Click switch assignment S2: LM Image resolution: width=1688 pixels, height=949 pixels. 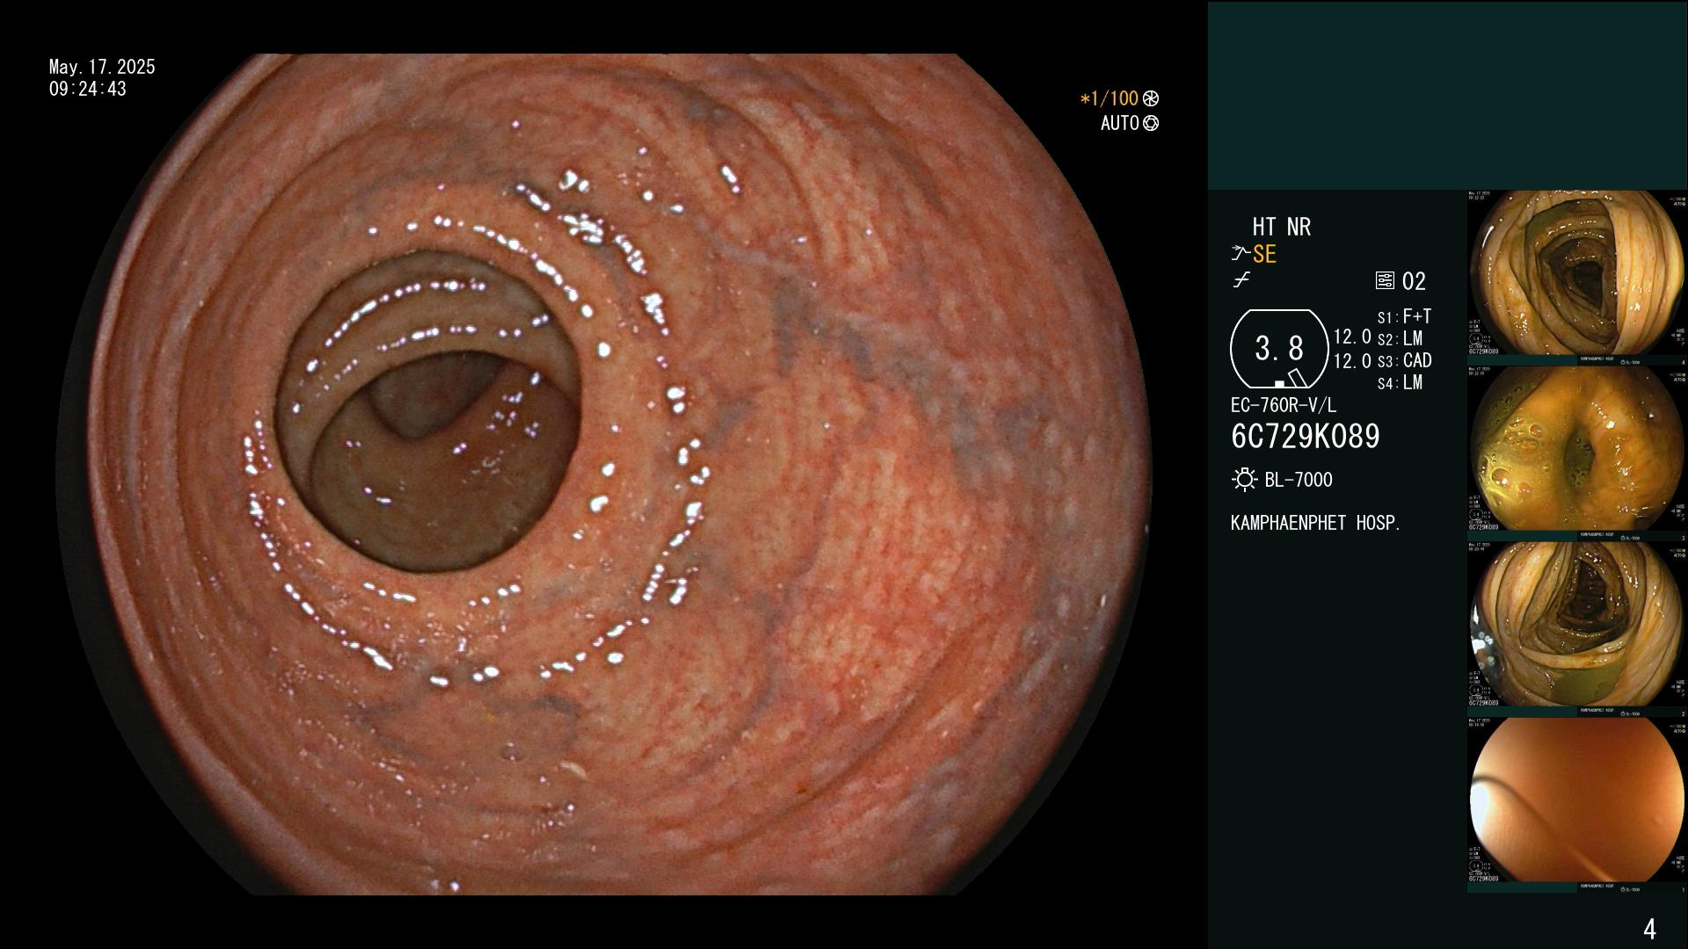[x=1400, y=338]
